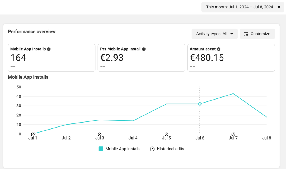Expand the Activity types: All dropdown

tap(214, 34)
